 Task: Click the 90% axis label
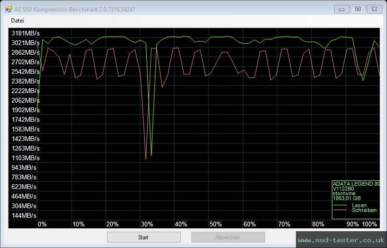click(x=352, y=224)
